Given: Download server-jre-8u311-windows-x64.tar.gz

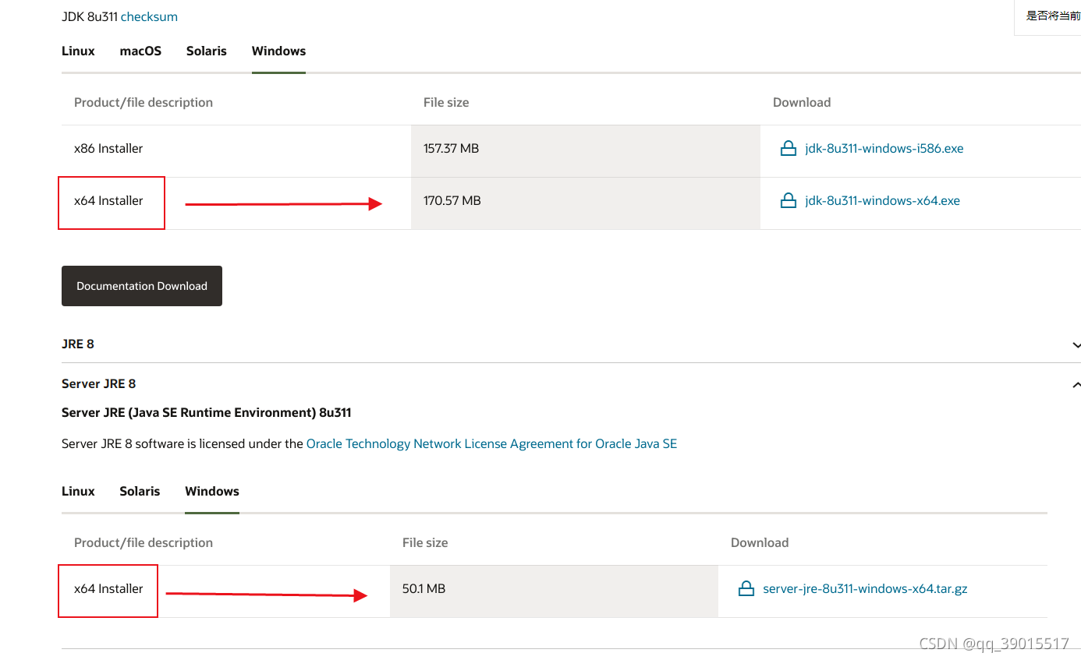Looking at the screenshot, I should 865,588.
